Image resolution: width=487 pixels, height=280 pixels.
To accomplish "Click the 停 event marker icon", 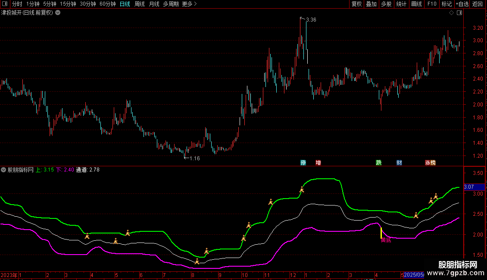I will (x=303, y=163).
